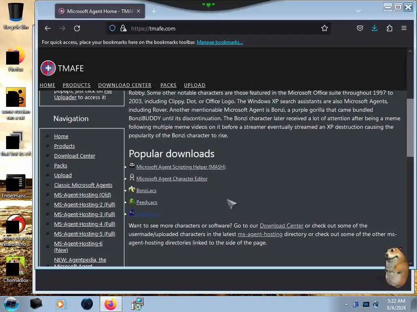View site security padlock info

pos(123,28)
